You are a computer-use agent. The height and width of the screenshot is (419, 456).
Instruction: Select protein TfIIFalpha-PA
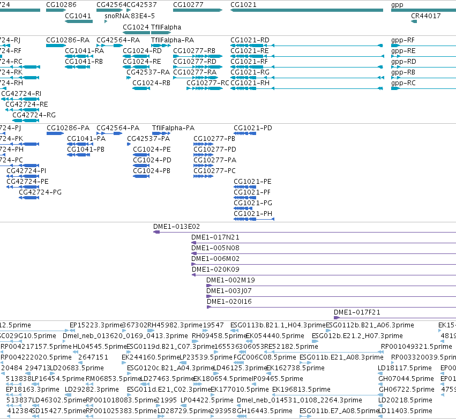(173, 128)
